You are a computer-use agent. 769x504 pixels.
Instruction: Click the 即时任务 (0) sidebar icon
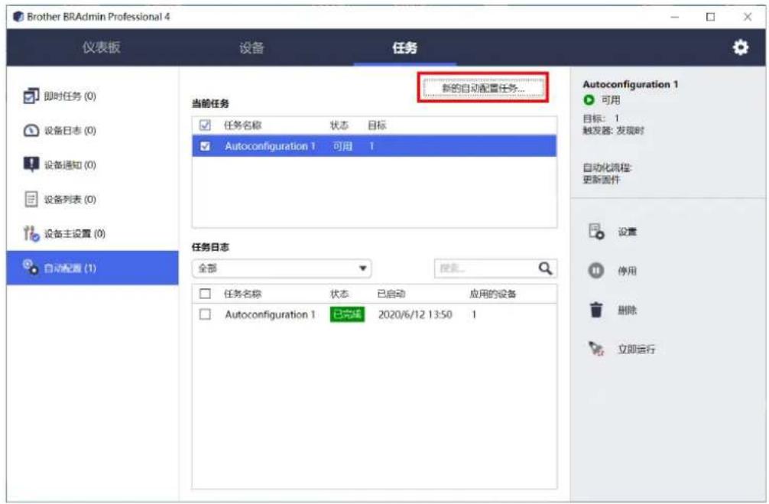(x=31, y=96)
